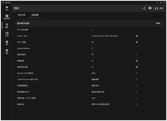Open the OpenGL GDI 兼容性 dropdown
The height and width of the screenshot is (121, 167).
click(x=137, y=73)
